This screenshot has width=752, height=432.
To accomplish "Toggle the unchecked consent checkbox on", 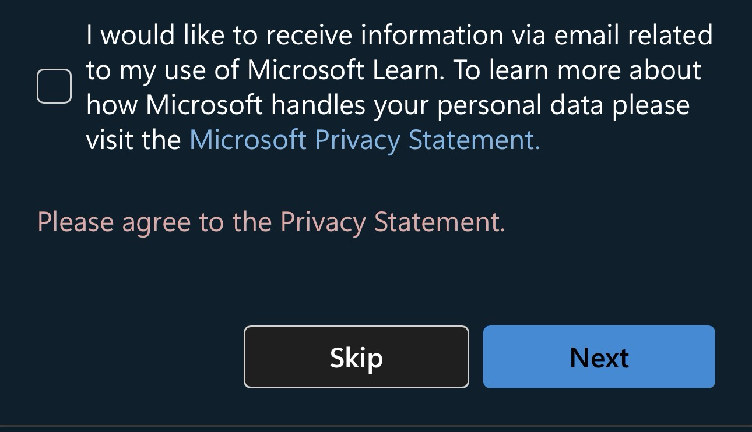I will point(54,86).
